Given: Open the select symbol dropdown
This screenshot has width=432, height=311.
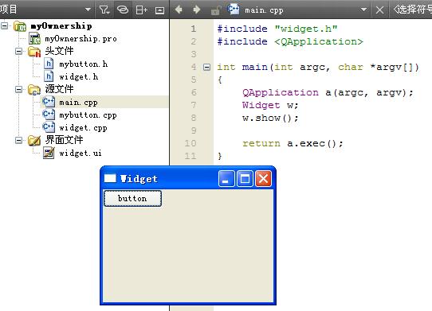Looking at the screenshot, I should [412, 10].
